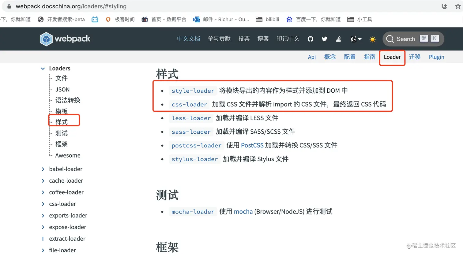The image size is (463, 256).
Task: Open the 投票 nav item
Action: pos(244,39)
